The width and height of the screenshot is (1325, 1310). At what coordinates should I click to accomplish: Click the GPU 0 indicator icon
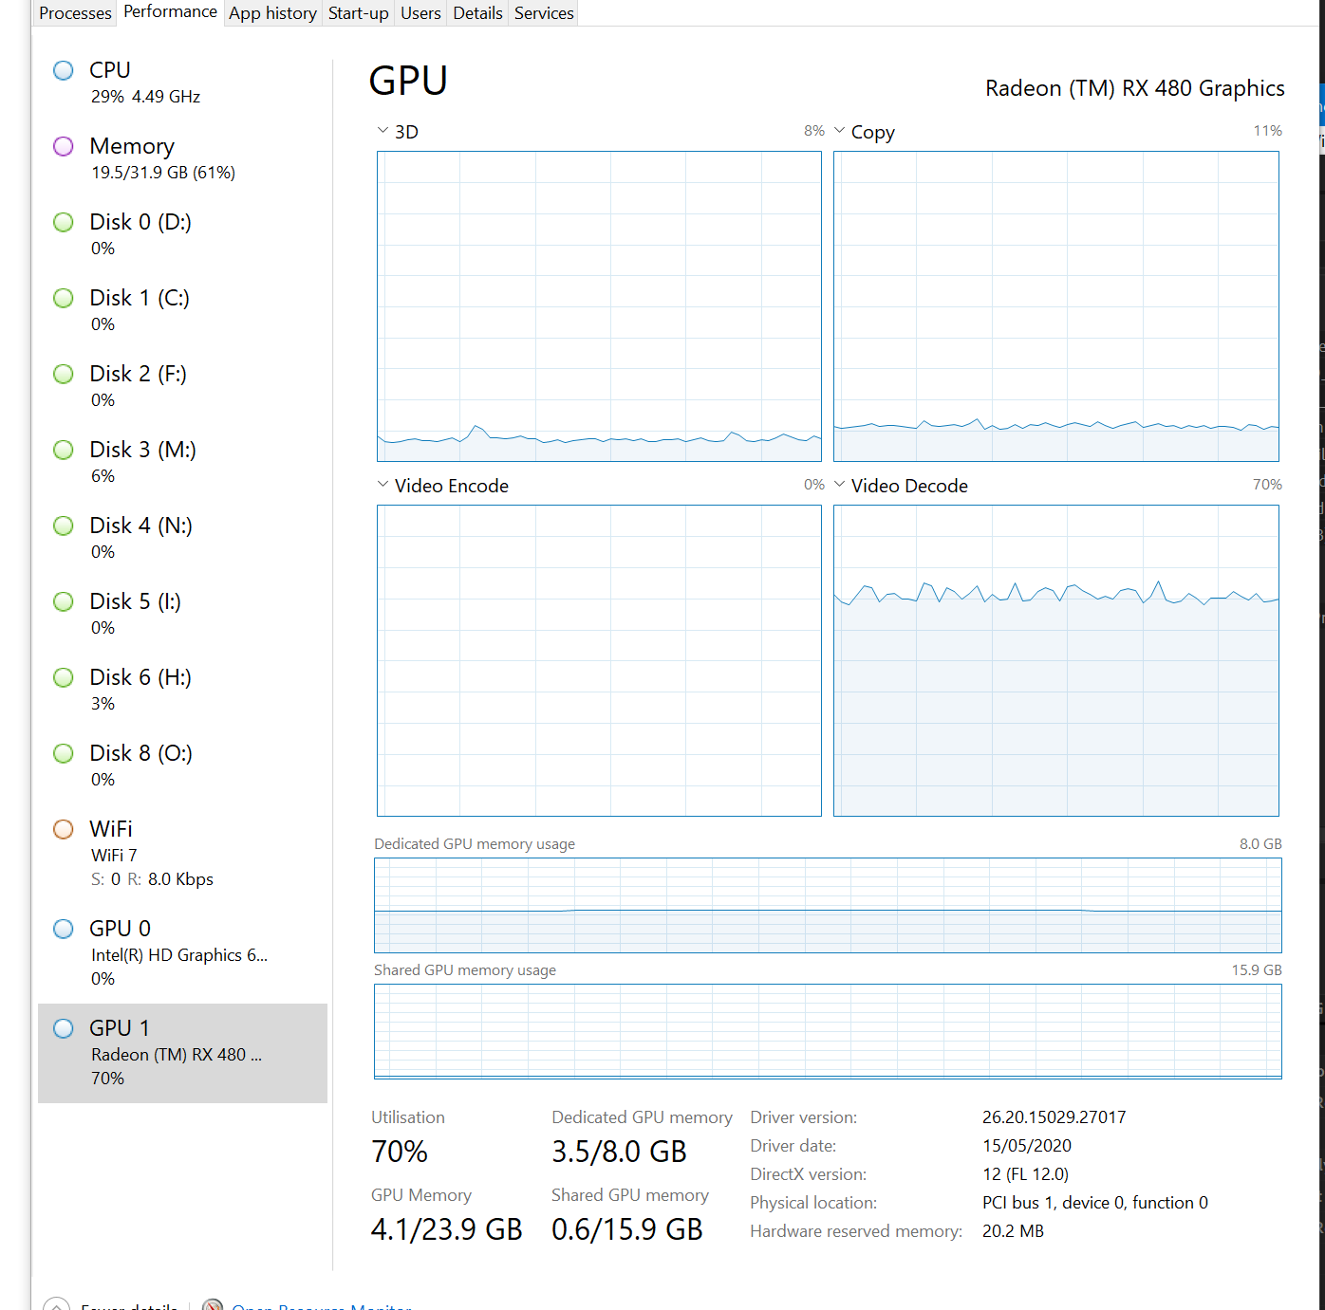(63, 928)
